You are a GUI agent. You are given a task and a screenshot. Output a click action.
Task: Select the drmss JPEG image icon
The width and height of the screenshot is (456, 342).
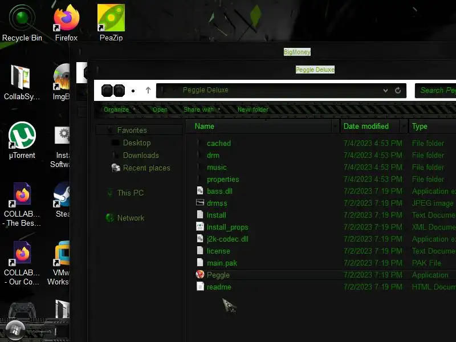click(x=200, y=203)
